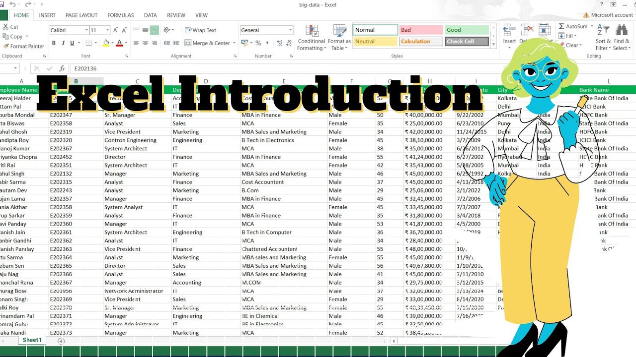Click the formula bar Enter checkmark icon
This screenshot has height=357, width=636.
[49, 68]
